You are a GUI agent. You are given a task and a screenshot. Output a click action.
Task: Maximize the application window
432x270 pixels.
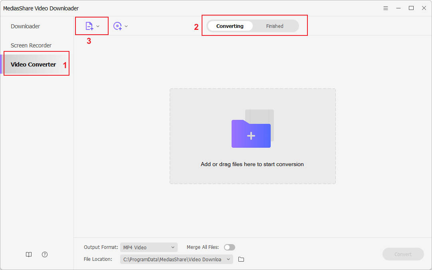point(411,8)
